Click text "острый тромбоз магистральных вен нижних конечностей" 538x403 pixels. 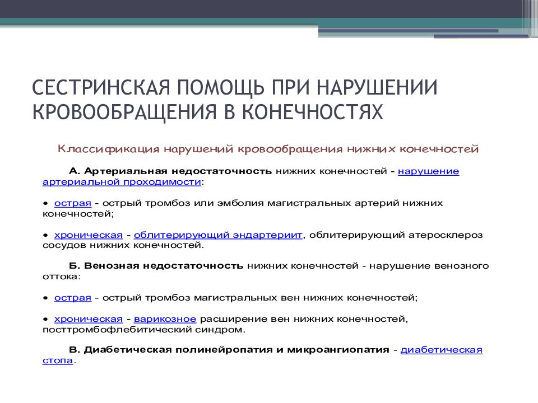[x=258, y=298]
